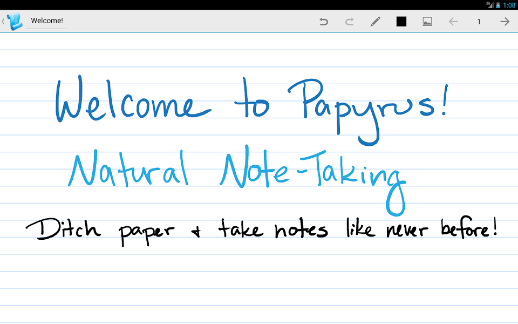
Task: Tap the battery icon in status bar
Action: [498, 5]
